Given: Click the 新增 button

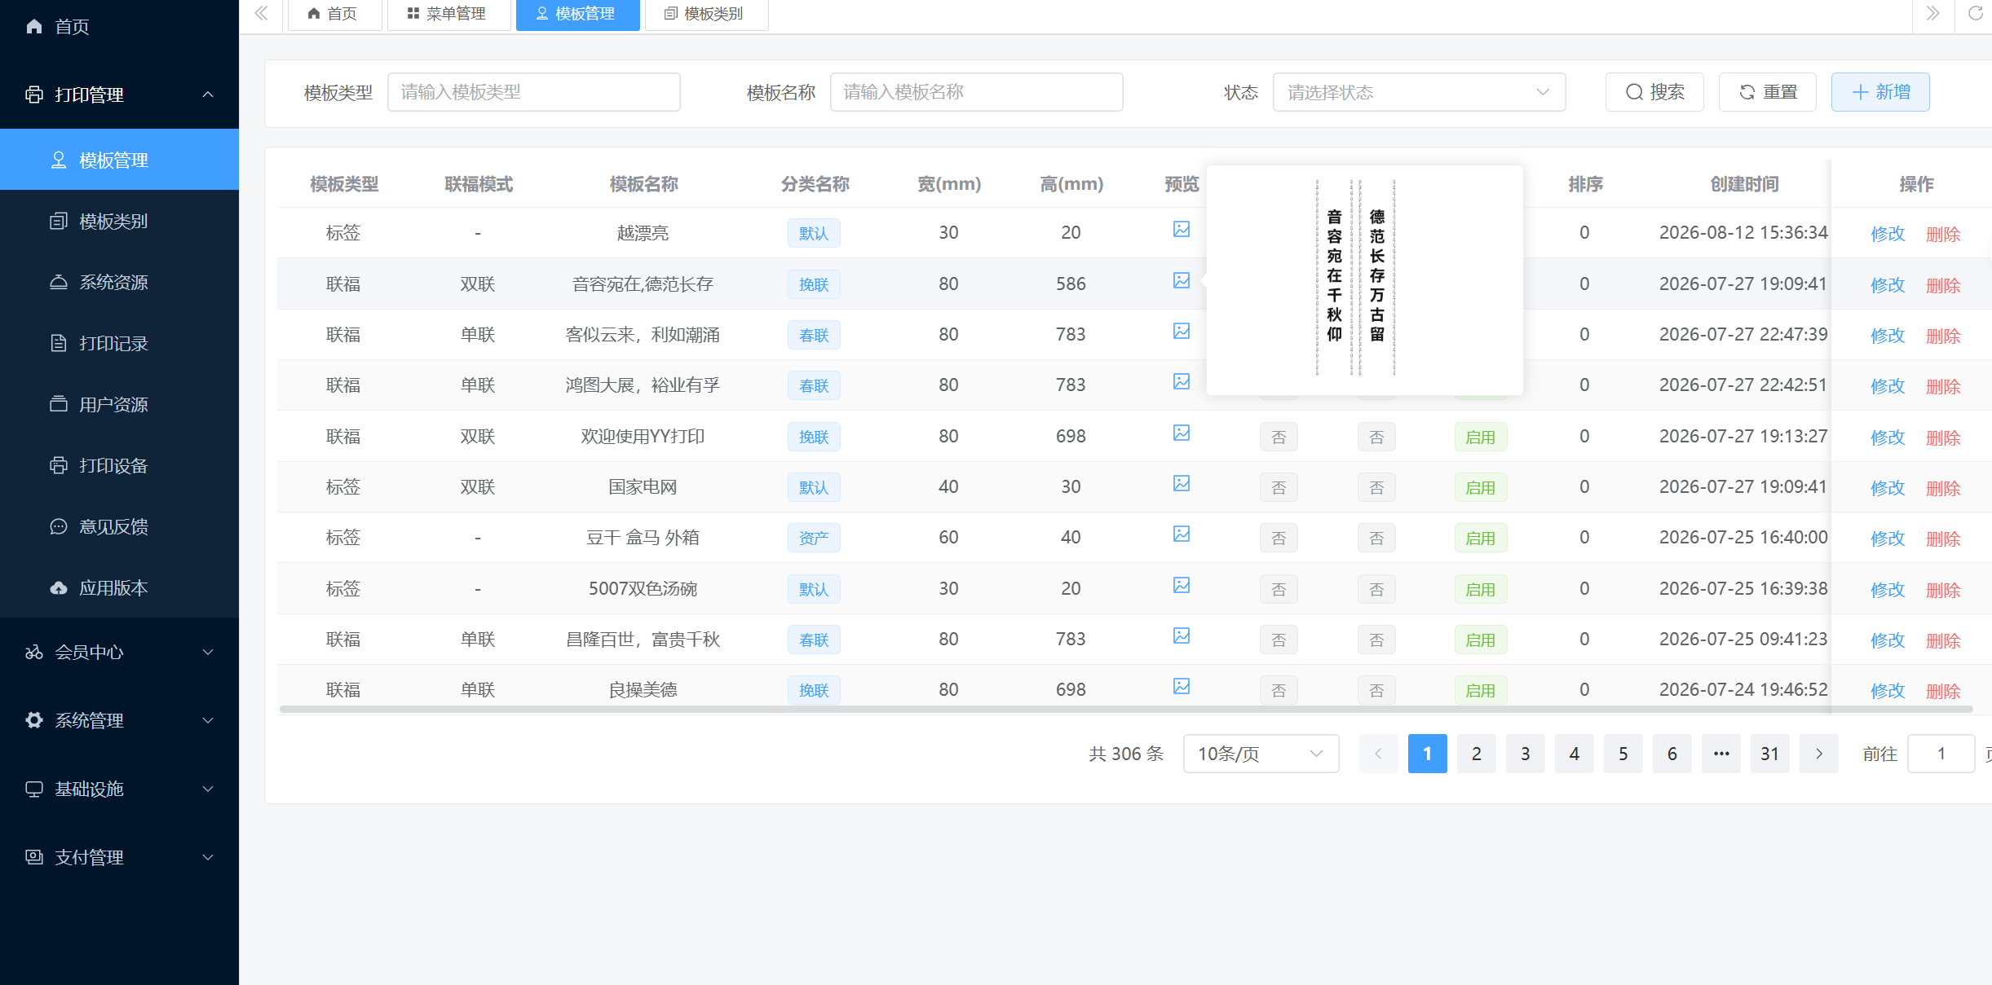Looking at the screenshot, I should tap(1880, 92).
